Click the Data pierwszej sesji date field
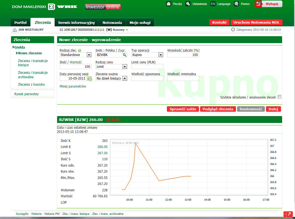Screen dimensions: 295x219 coord(73,78)
